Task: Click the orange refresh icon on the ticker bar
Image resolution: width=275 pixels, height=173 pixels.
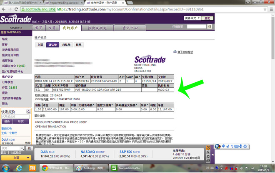Action: click(x=208, y=148)
